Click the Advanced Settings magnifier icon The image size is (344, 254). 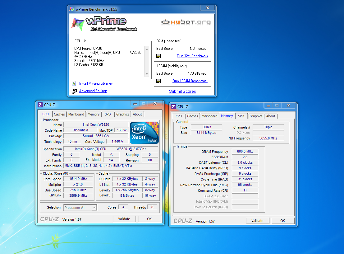click(74, 91)
